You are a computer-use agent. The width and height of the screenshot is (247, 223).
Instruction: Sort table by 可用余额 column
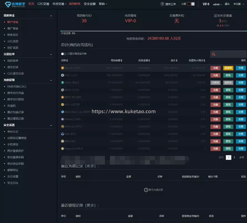tap(116, 60)
